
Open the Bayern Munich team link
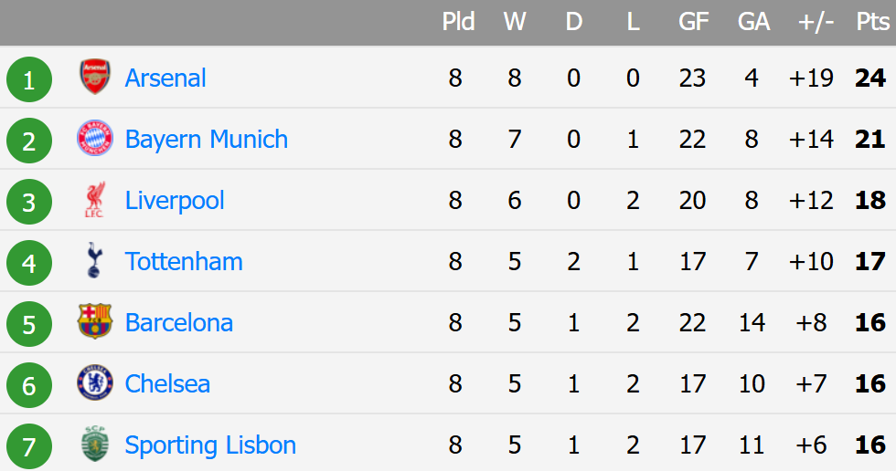pos(207,140)
